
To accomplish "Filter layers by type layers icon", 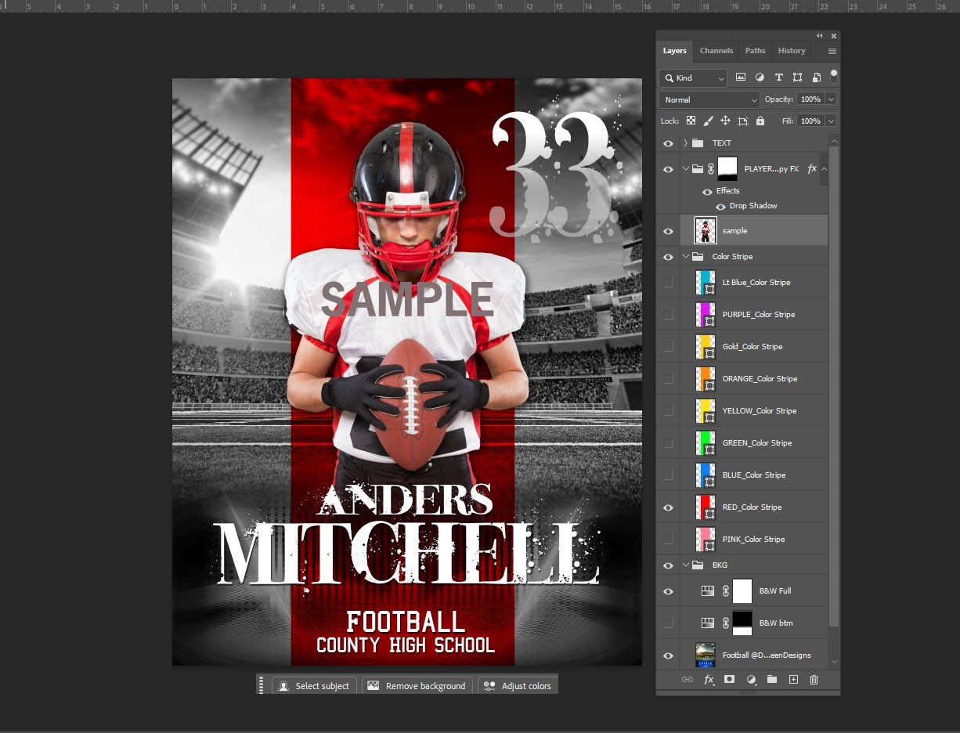I will point(778,78).
